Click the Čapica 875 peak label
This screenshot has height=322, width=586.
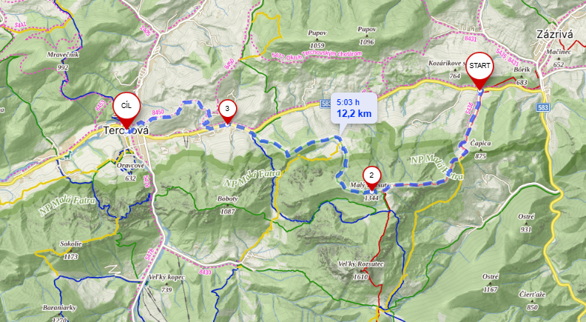(x=481, y=150)
